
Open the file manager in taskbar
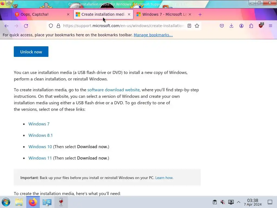(19, 202)
